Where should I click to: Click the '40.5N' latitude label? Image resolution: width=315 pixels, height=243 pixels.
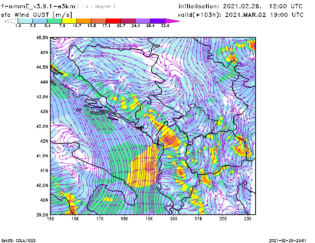click(x=42, y=186)
